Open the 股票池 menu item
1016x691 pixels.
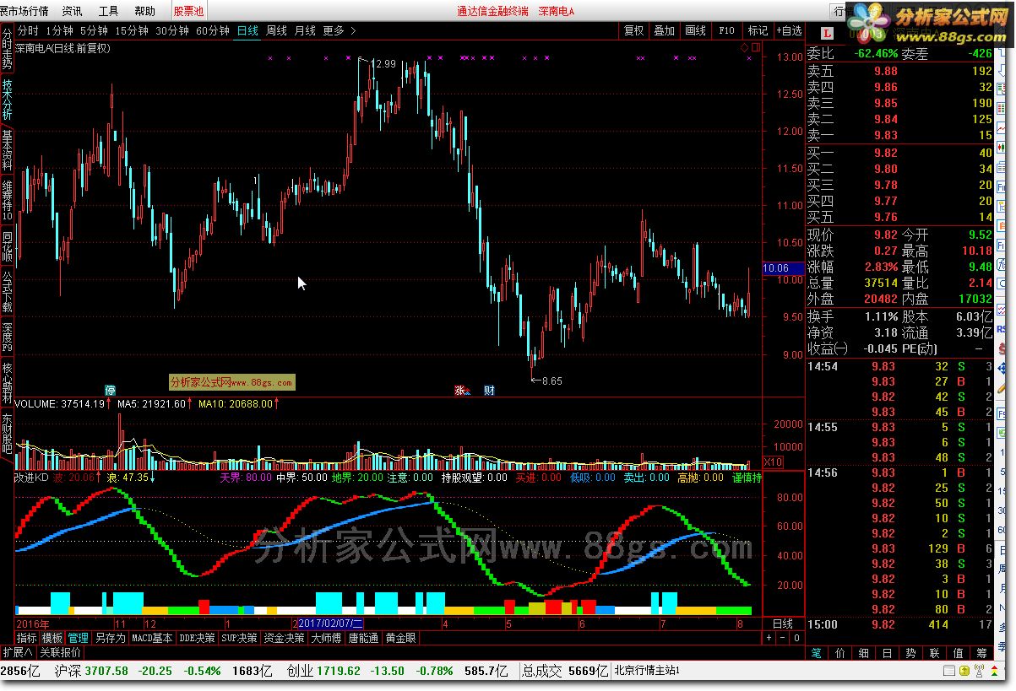188,11
